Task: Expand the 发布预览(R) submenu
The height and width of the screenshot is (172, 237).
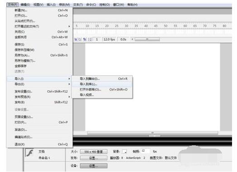Action: [40, 97]
